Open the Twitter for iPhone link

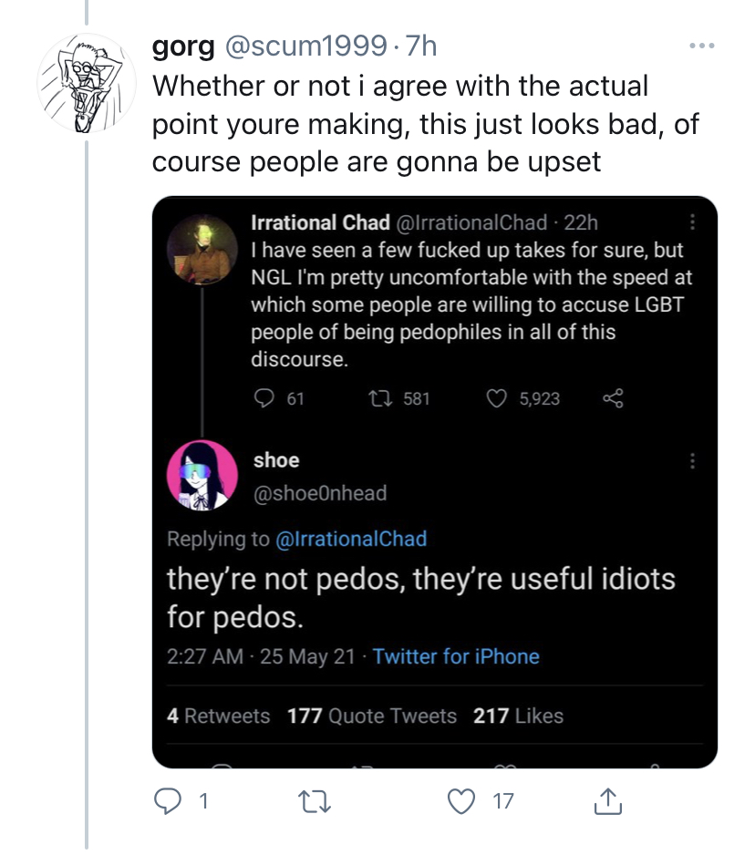click(456, 656)
